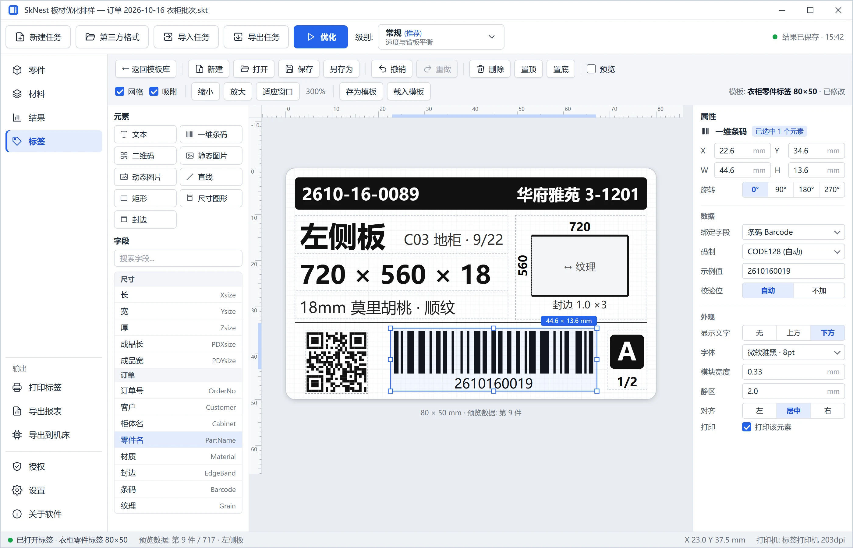Select the 长 Xsize field
Screen dimensions: 853x548
tap(178, 295)
